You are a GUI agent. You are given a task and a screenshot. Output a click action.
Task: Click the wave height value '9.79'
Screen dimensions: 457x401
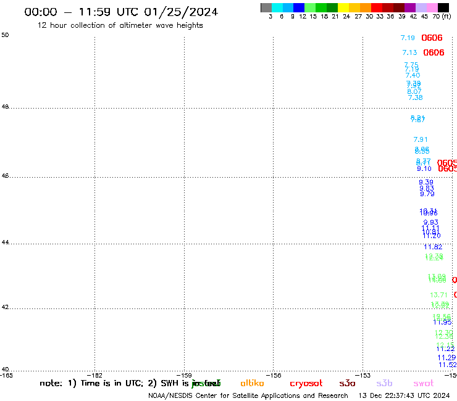click(427, 194)
